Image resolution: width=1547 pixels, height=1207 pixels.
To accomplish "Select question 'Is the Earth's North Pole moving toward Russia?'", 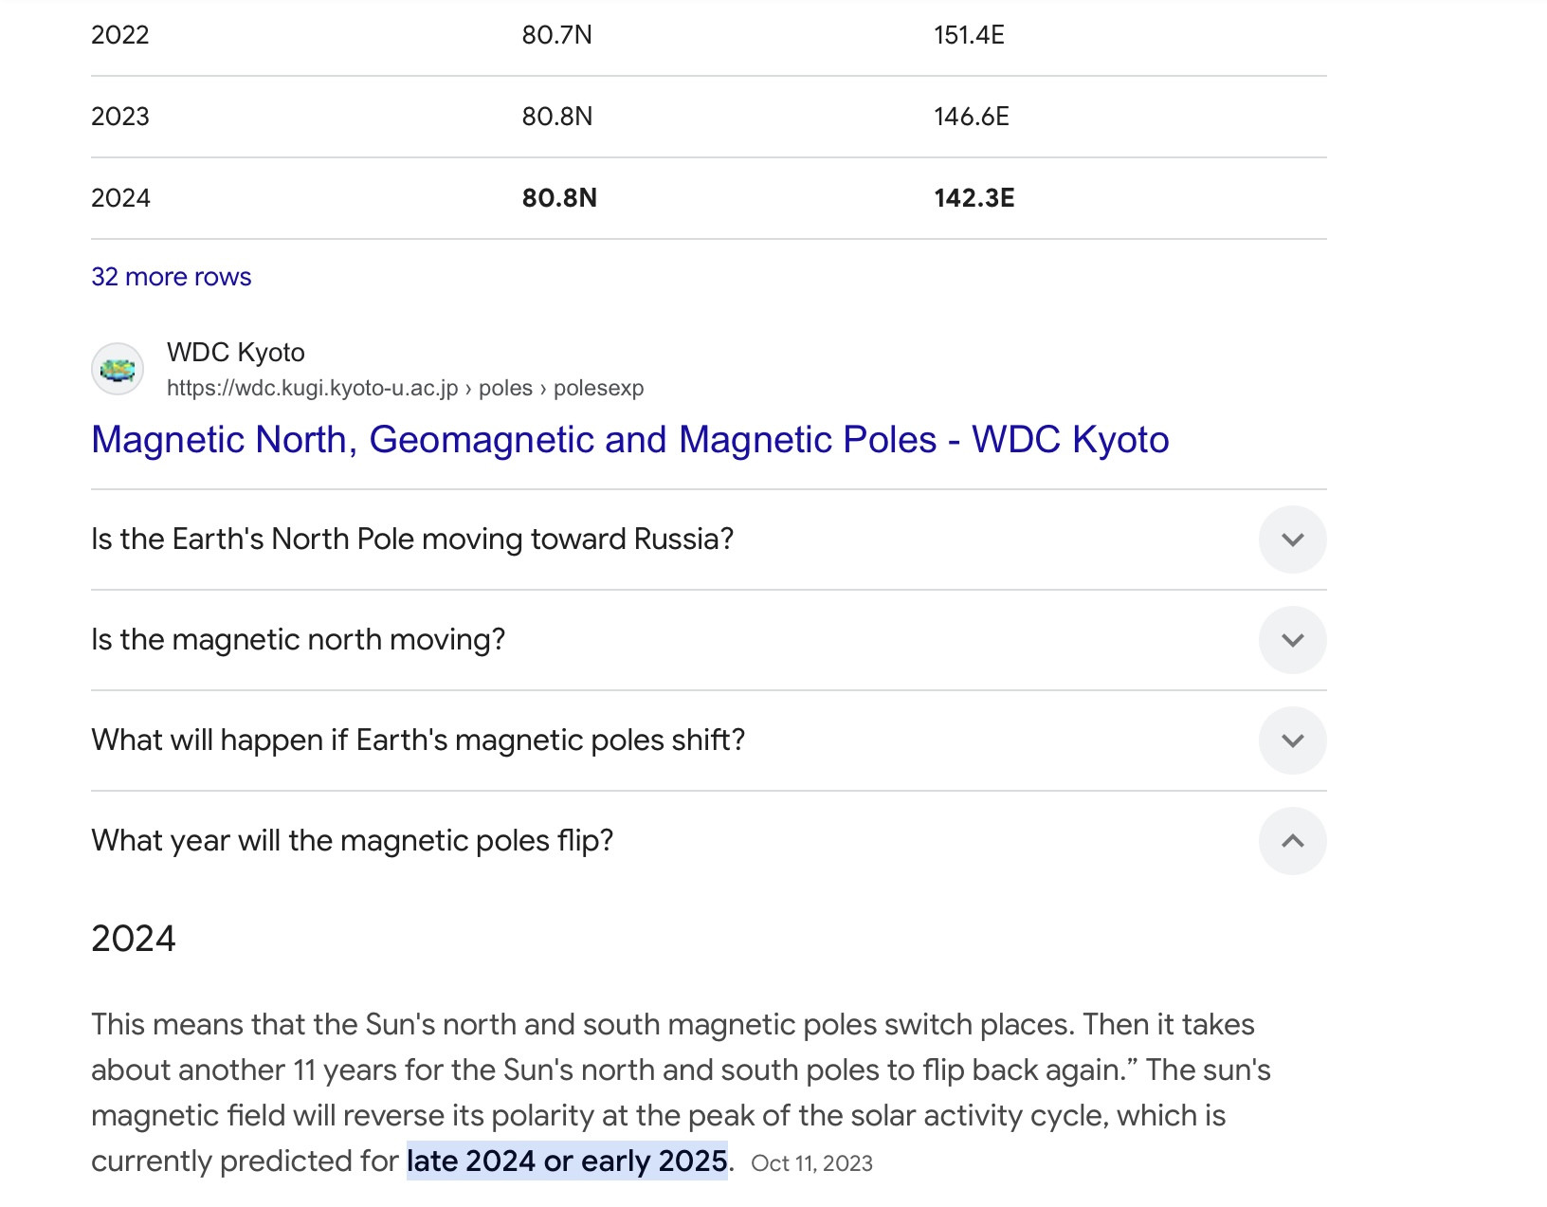I will pos(412,539).
